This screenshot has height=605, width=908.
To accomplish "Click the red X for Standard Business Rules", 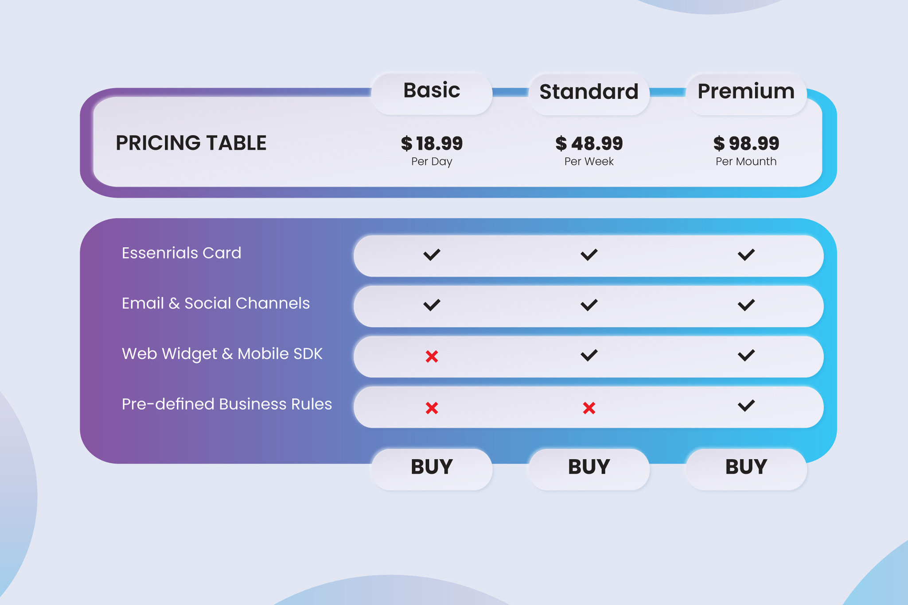I will point(589,408).
